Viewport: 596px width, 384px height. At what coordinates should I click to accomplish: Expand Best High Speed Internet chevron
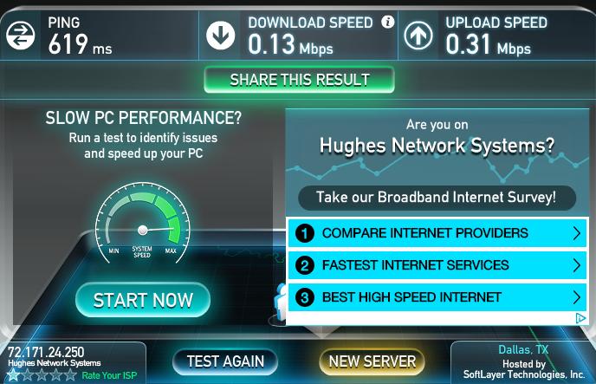coord(577,297)
